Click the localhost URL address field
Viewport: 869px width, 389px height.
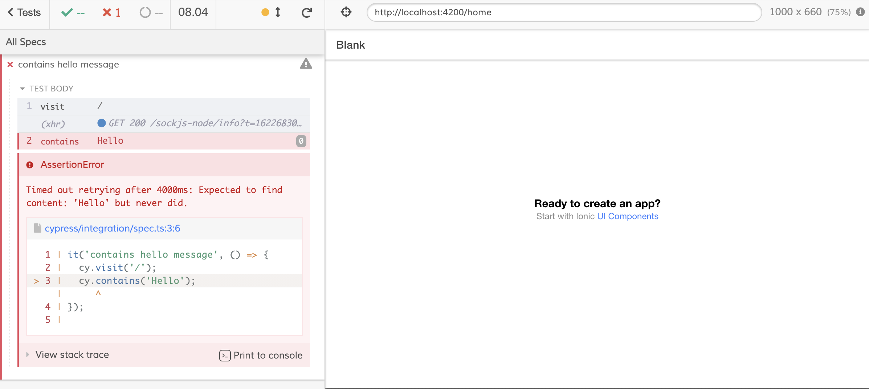(x=564, y=12)
